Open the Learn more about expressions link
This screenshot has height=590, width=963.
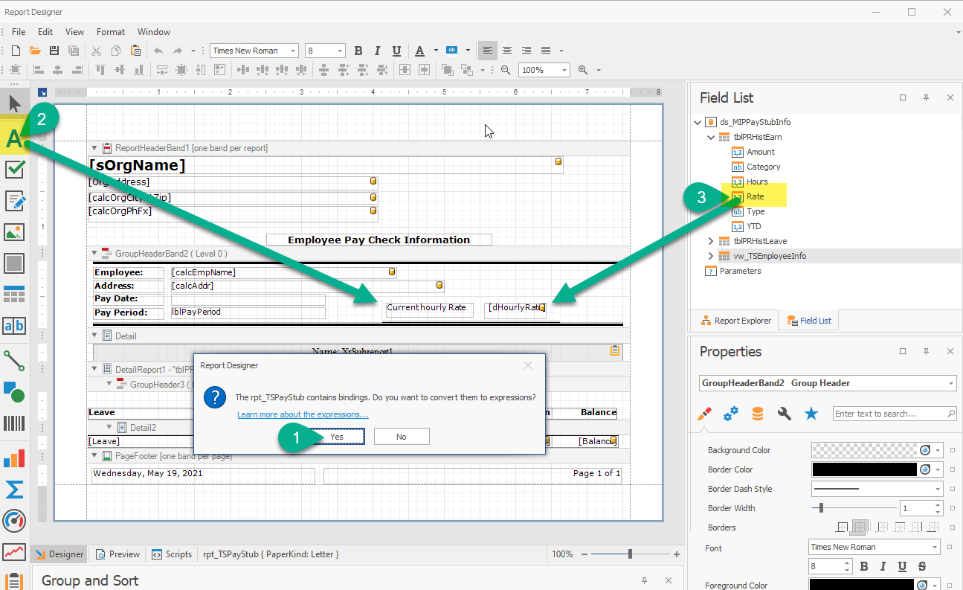coord(303,414)
